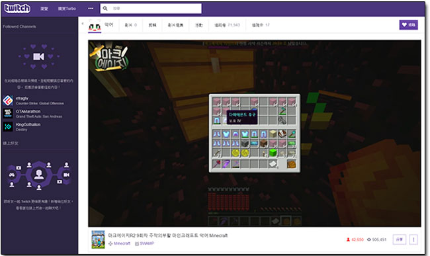Open the first top navigation link beside logo
Viewport: 430px width, 256px height.
tap(44, 9)
